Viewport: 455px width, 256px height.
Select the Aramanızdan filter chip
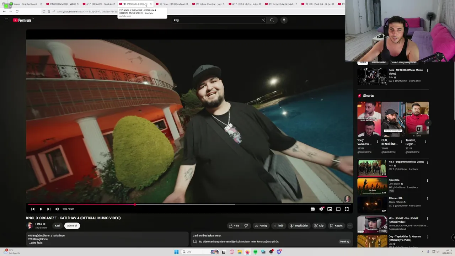[x=379, y=62]
